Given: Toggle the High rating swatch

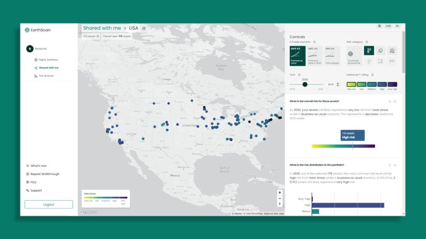Looking at the screenshot, I should 382,84.
